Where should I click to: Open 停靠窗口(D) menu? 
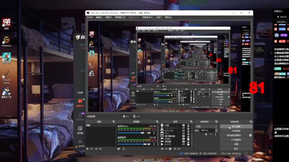[x=120, y=17]
